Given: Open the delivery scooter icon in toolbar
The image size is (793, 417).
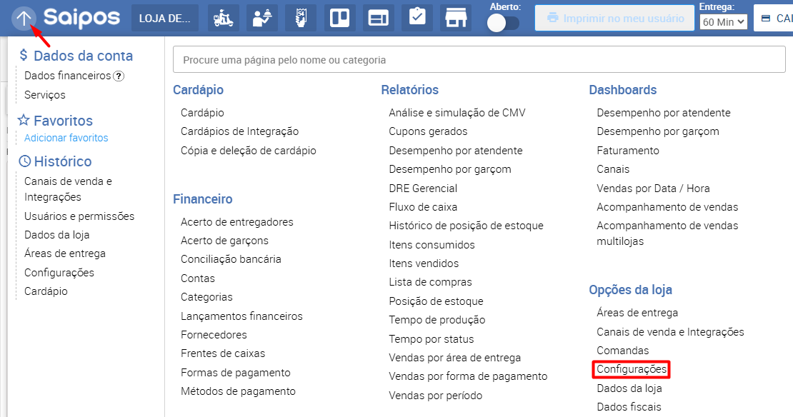Looking at the screenshot, I should [224, 18].
